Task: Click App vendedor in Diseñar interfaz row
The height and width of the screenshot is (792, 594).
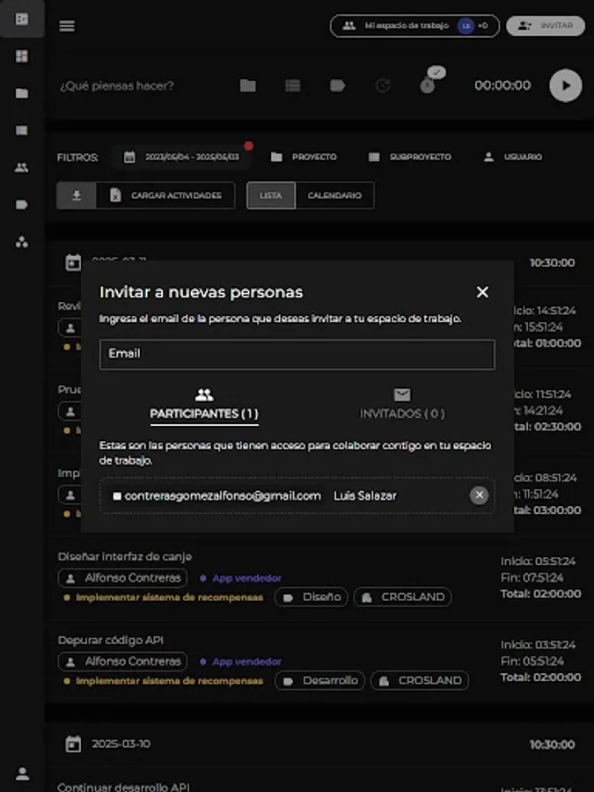Action: tap(241, 578)
